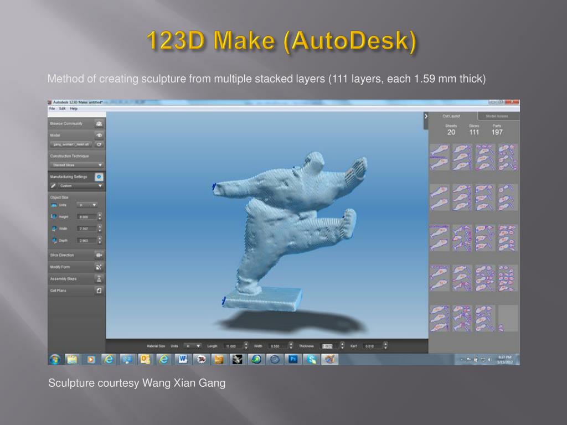This screenshot has width=567, height=425.
Task: Open Manufacturing Settings gear icon
Action: [x=99, y=177]
